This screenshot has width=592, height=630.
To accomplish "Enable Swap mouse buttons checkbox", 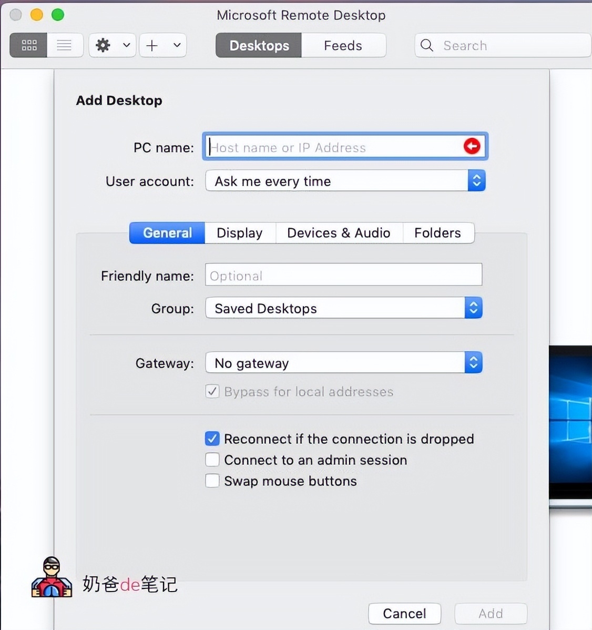I will coord(212,481).
